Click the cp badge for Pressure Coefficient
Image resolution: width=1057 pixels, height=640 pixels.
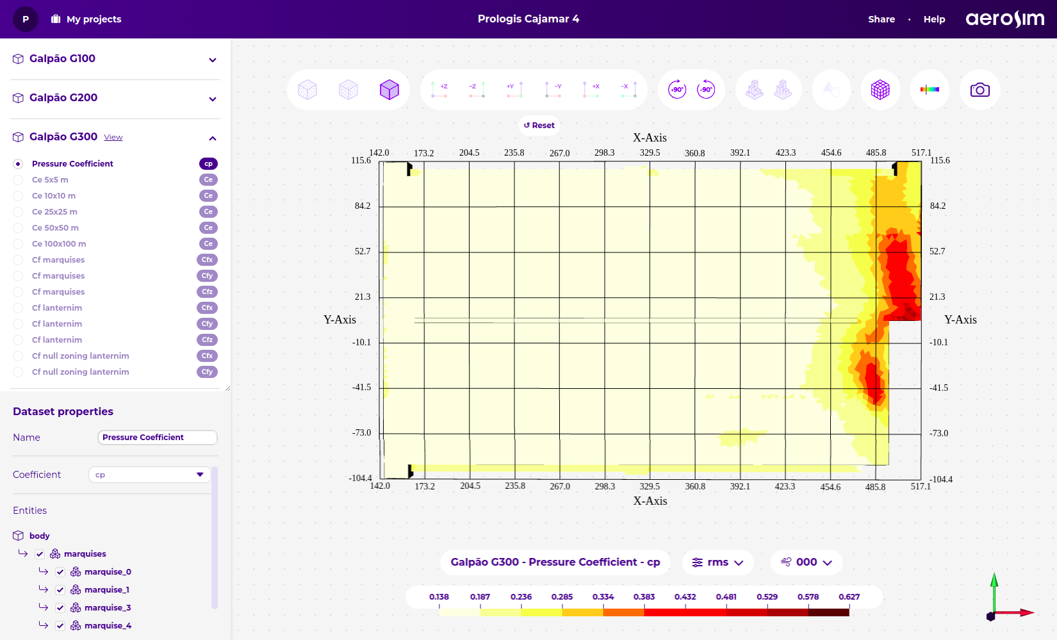click(208, 164)
